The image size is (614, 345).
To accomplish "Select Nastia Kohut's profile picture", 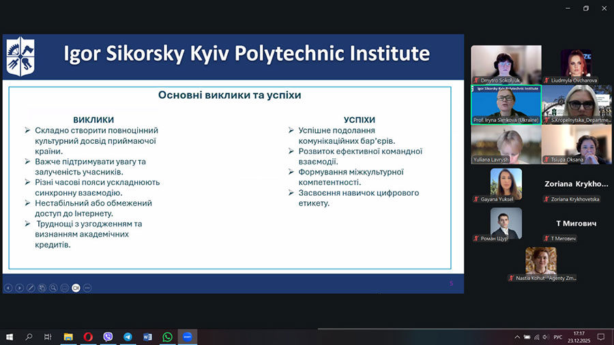I will [541, 261].
